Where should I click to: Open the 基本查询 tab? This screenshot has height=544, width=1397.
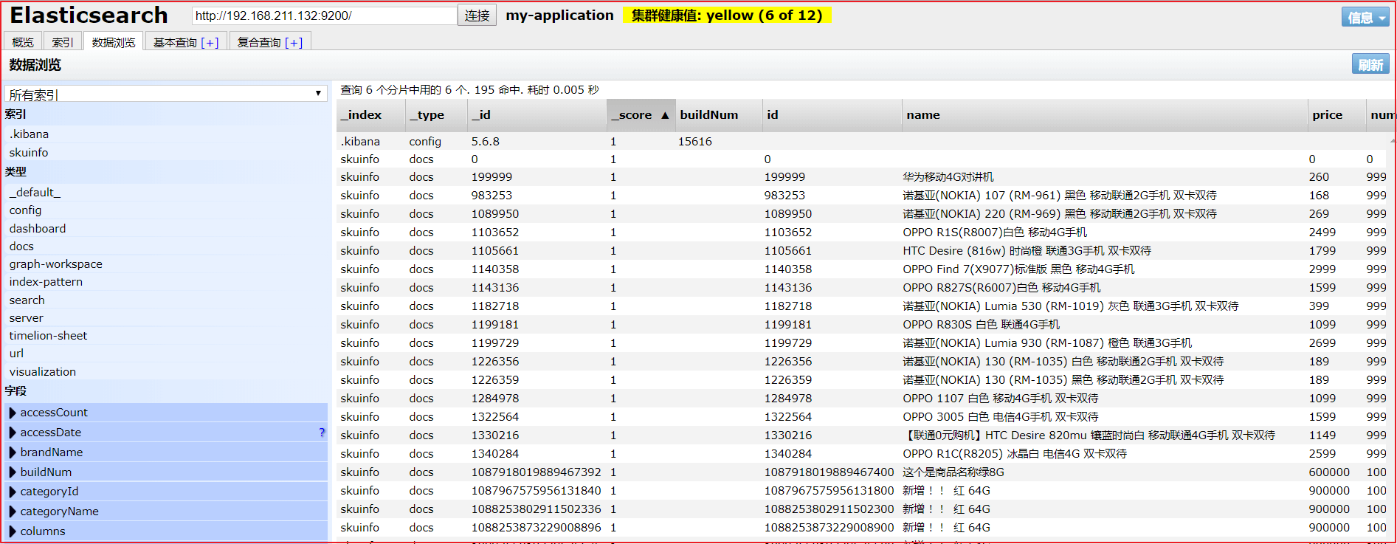click(186, 42)
